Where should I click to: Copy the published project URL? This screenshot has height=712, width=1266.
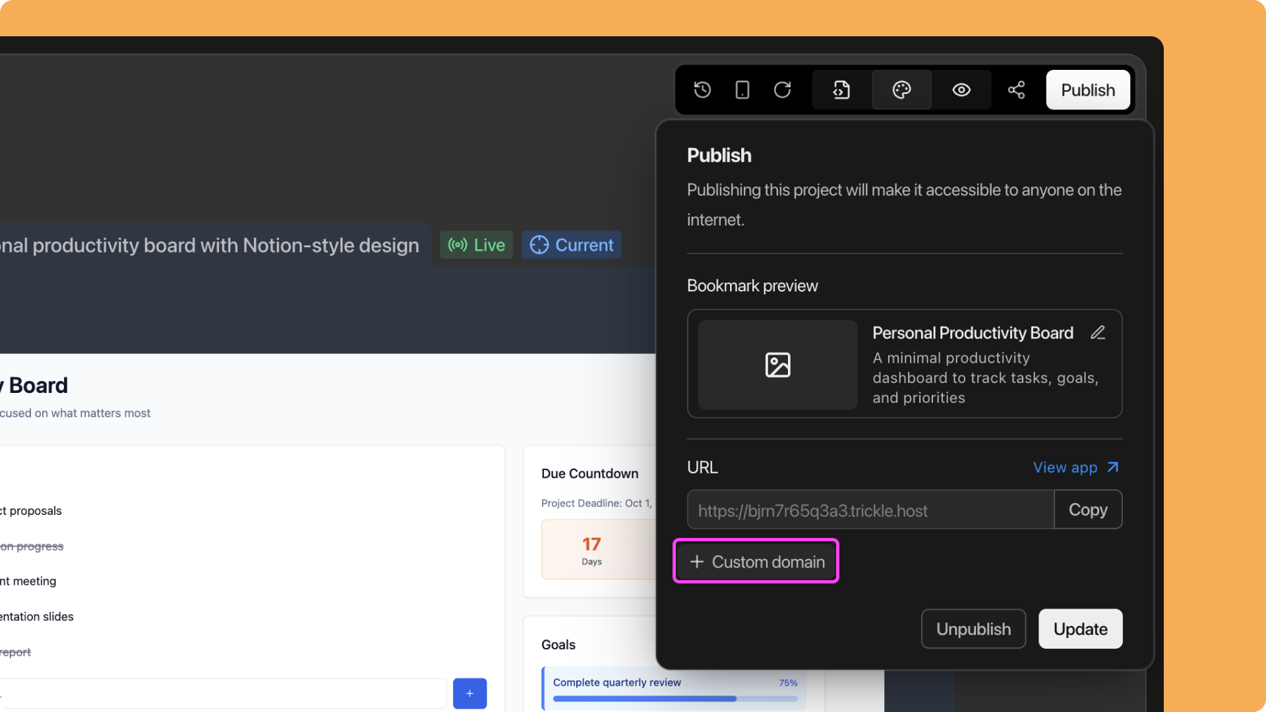pos(1088,510)
